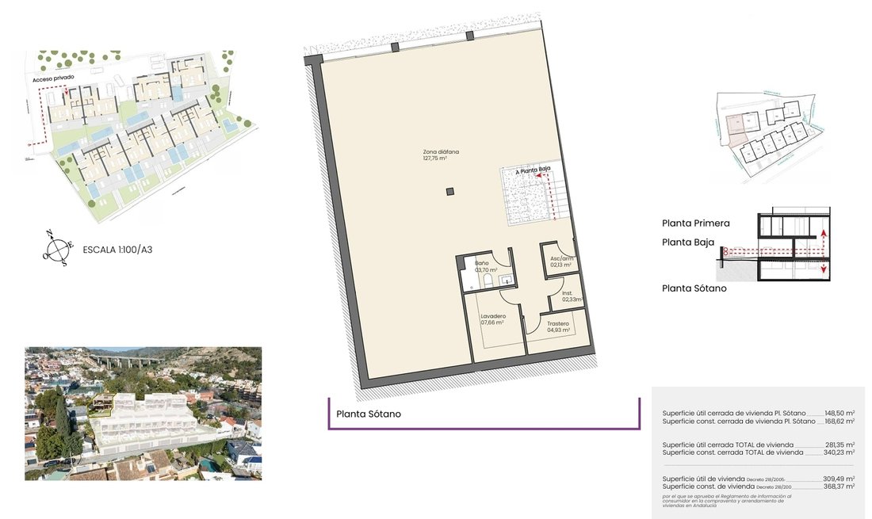The image size is (872, 519).
Task: Click the 'Planta Sótano' section label by the diagram
Action: click(x=694, y=288)
